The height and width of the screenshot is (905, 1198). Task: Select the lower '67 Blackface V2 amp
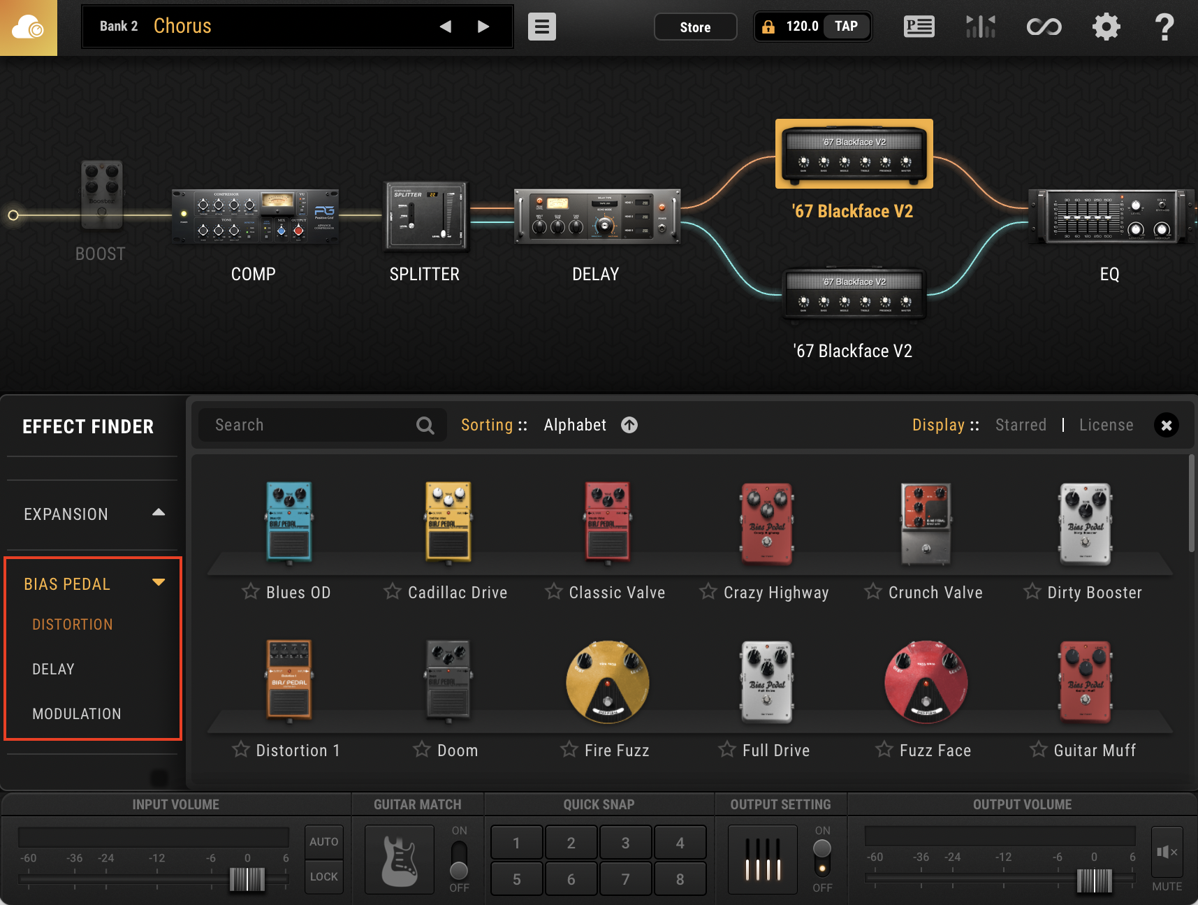pos(854,294)
